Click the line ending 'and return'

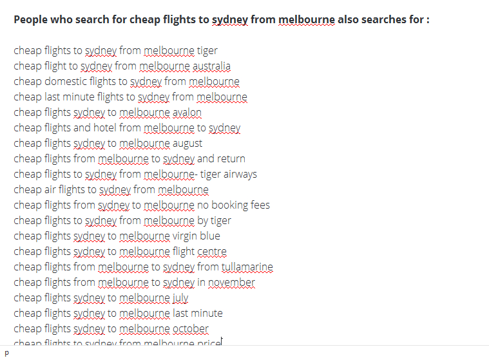point(129,158)
